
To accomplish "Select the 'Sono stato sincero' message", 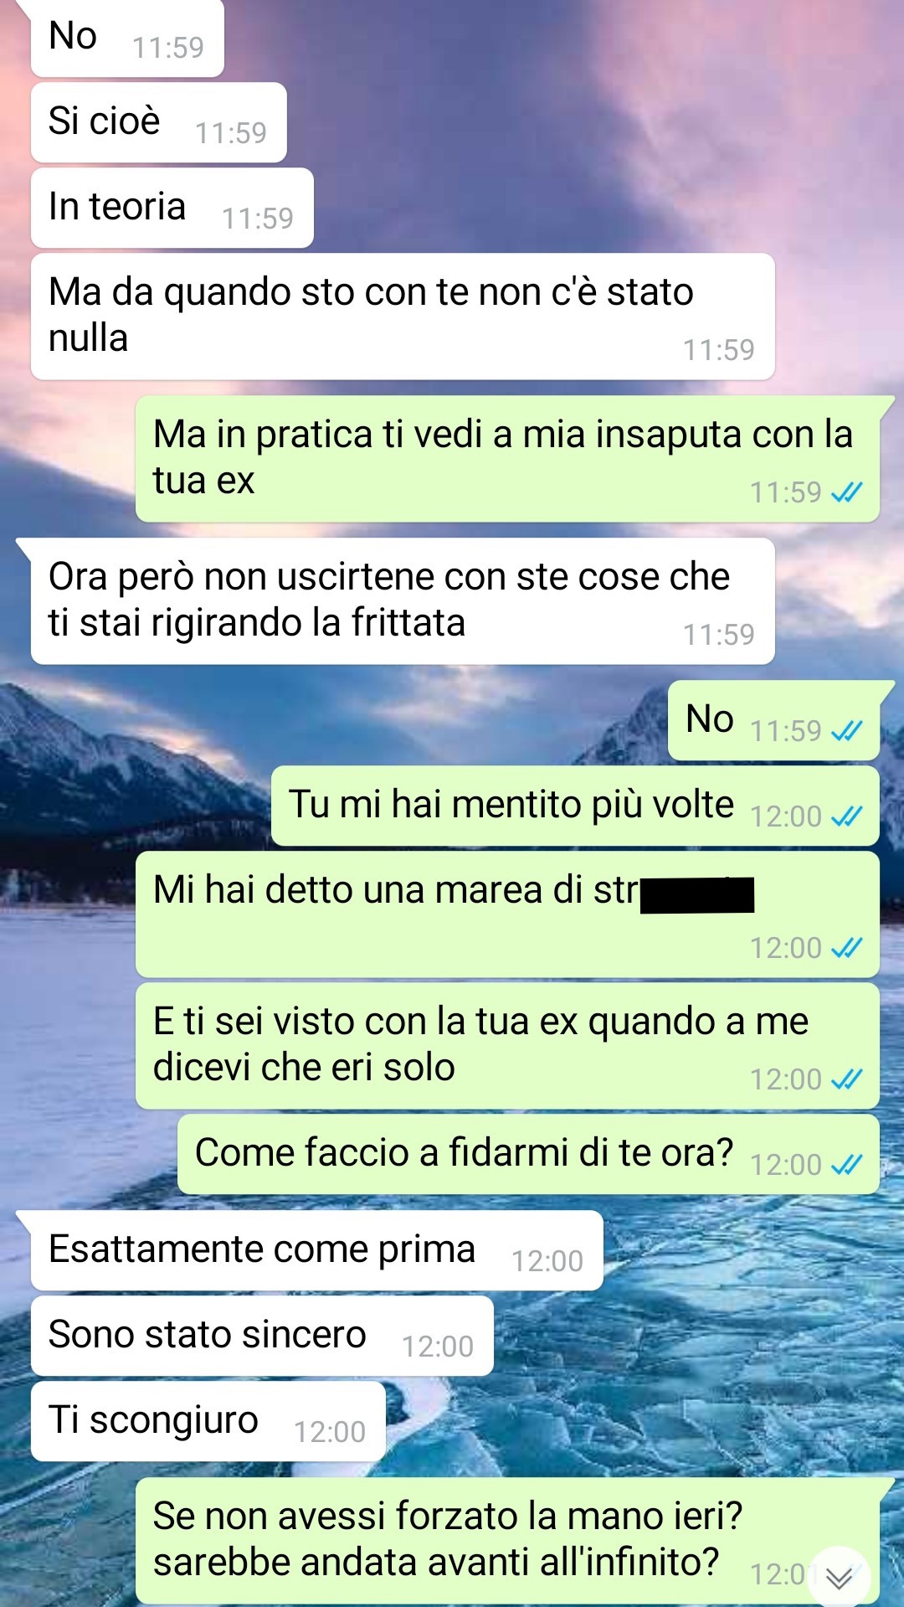I will click(262, 1336).
